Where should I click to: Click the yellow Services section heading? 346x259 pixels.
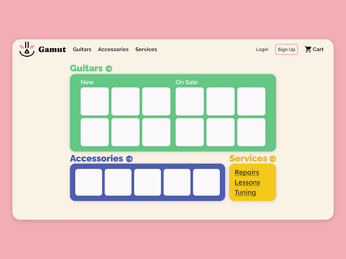tap(248, 158)
